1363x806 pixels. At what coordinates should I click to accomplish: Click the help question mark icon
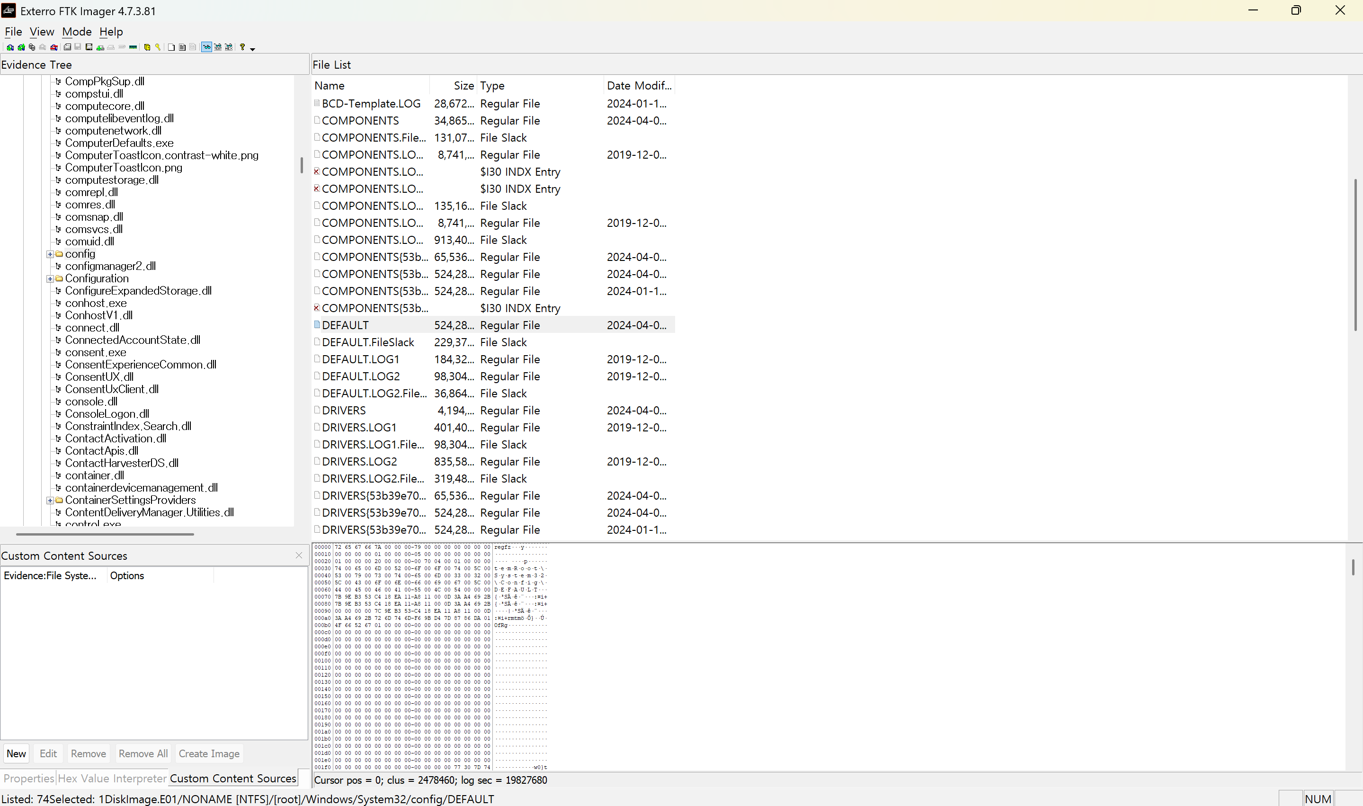tap(243, 47)
